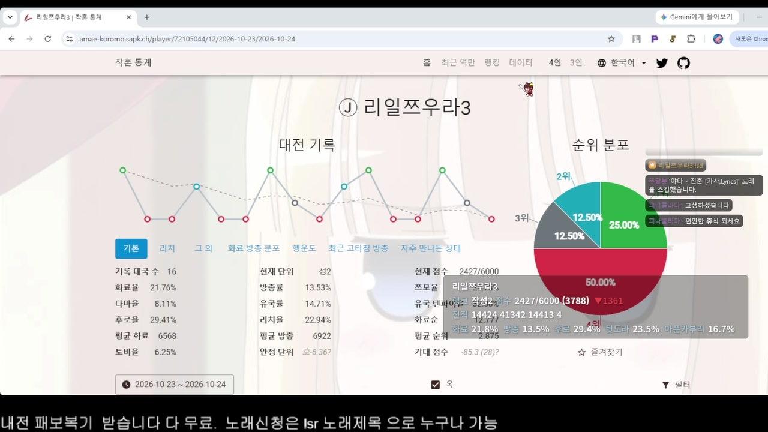The height and width of the screenshot is (432, 768).
Task: Click the globe language icon
Action: pyautogui.click(x=602, y=63)
